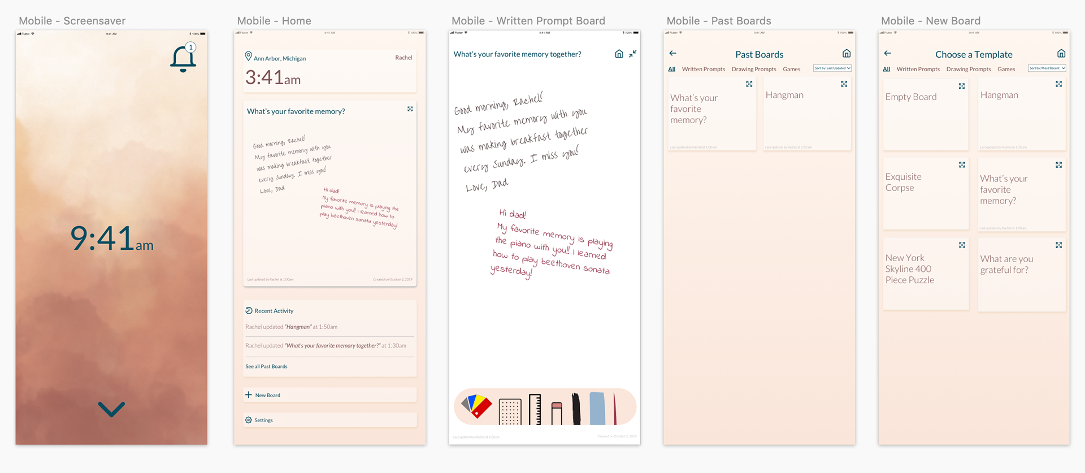The image size is (1085, 473).
Task: Click the Recent Activity clock icon
Action: 249,311
